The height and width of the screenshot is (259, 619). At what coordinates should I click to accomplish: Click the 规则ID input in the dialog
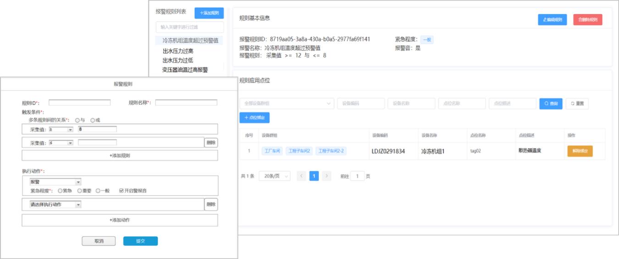pos(80,103)
